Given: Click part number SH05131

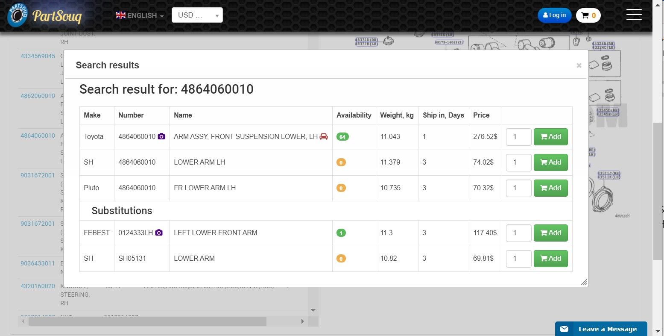Looking at the screenshot, I should (132, 258).
